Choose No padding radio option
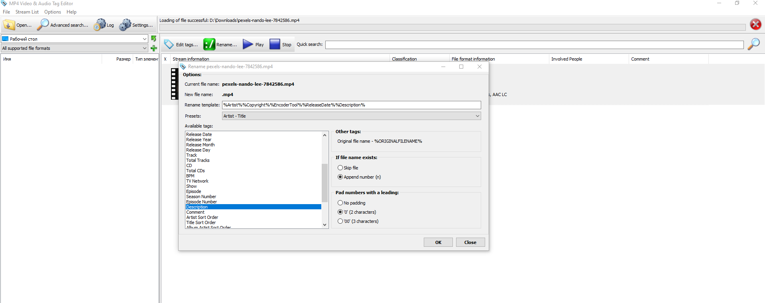Screen dimensions: 765x303 (x=340, y=203)
